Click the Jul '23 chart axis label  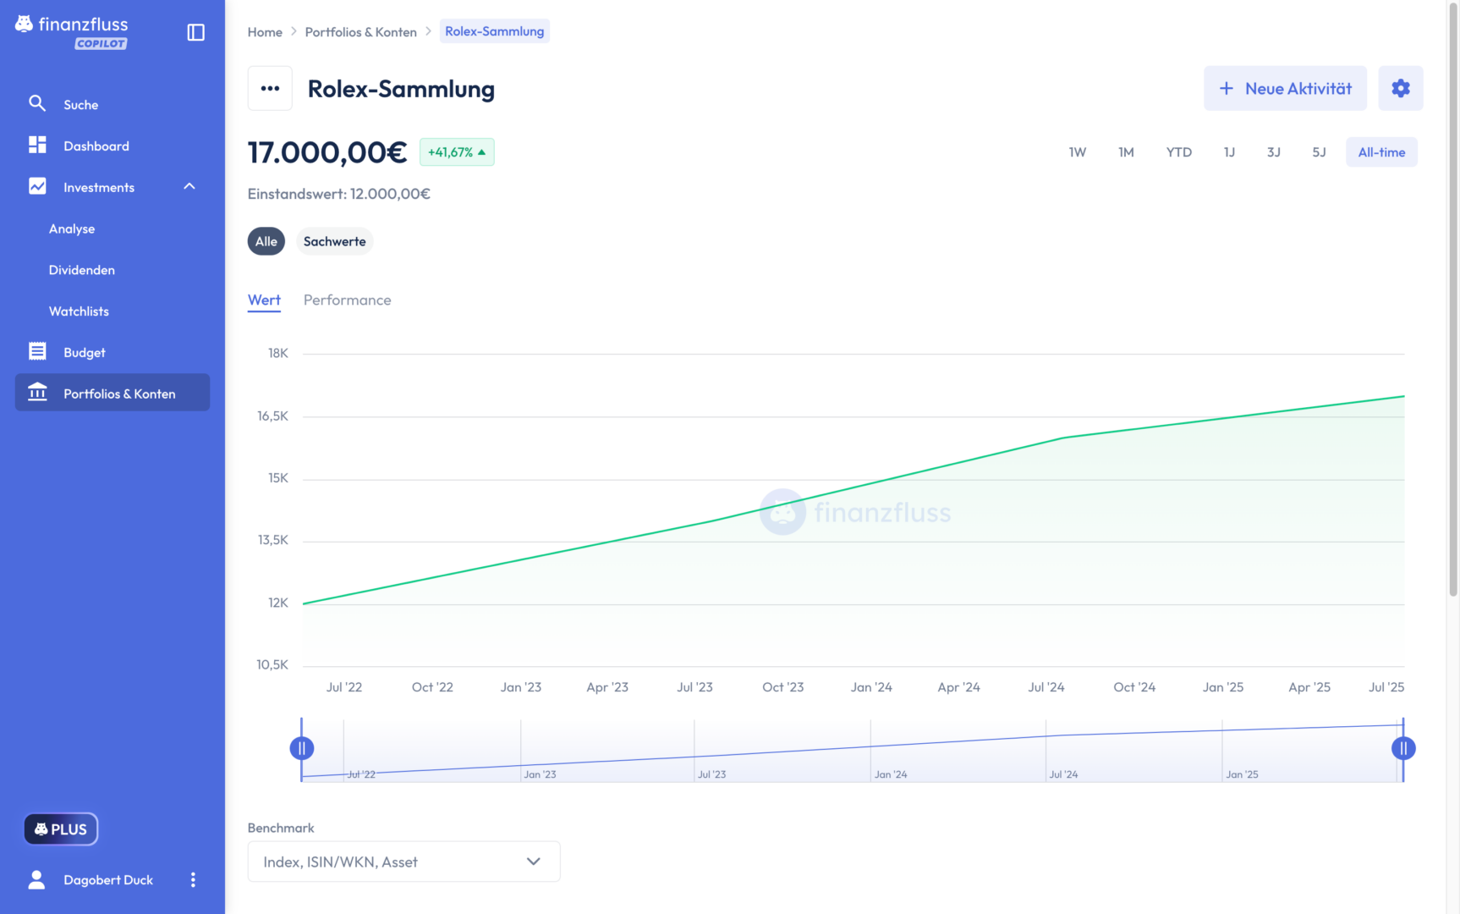(x=694, y=687)
